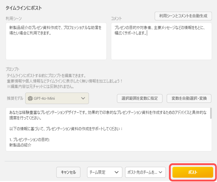
Task: Click the 推奨モデル label
Action: [x=15, y=99]
